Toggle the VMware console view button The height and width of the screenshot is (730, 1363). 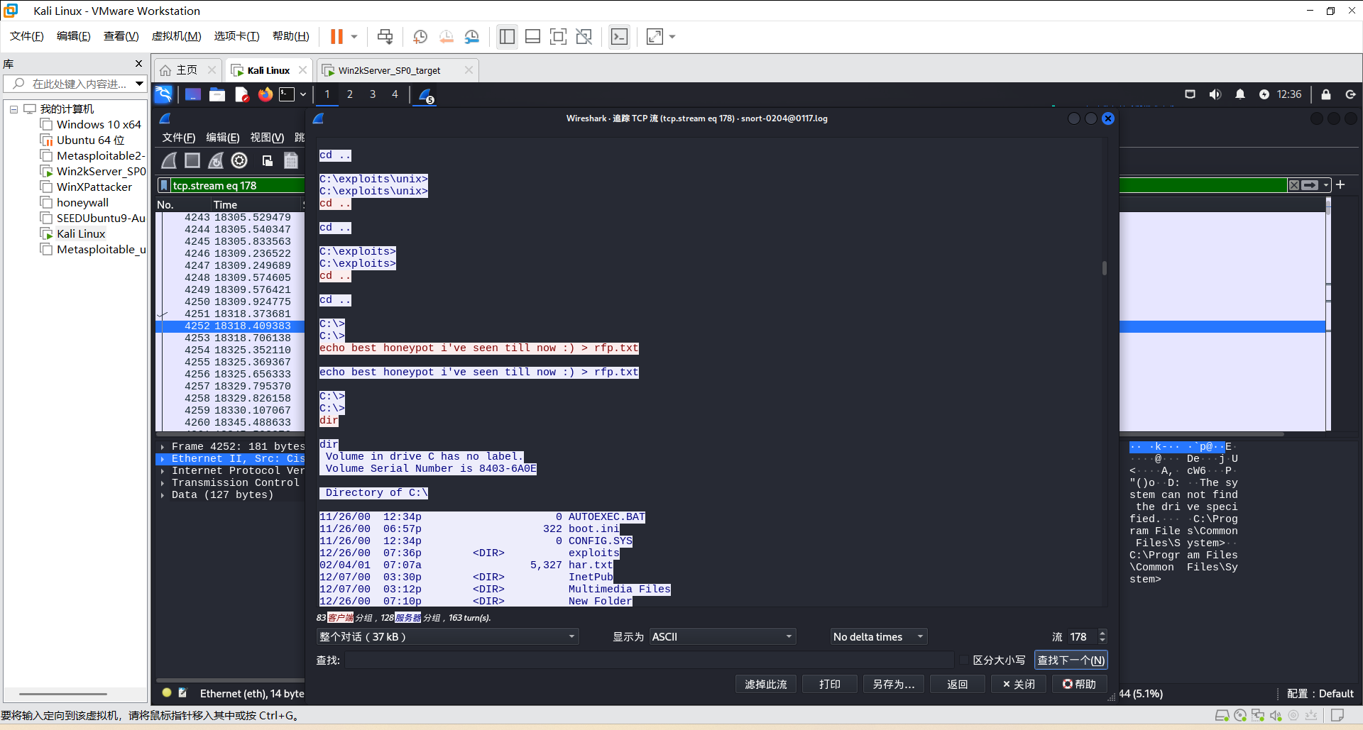point(620,36)
